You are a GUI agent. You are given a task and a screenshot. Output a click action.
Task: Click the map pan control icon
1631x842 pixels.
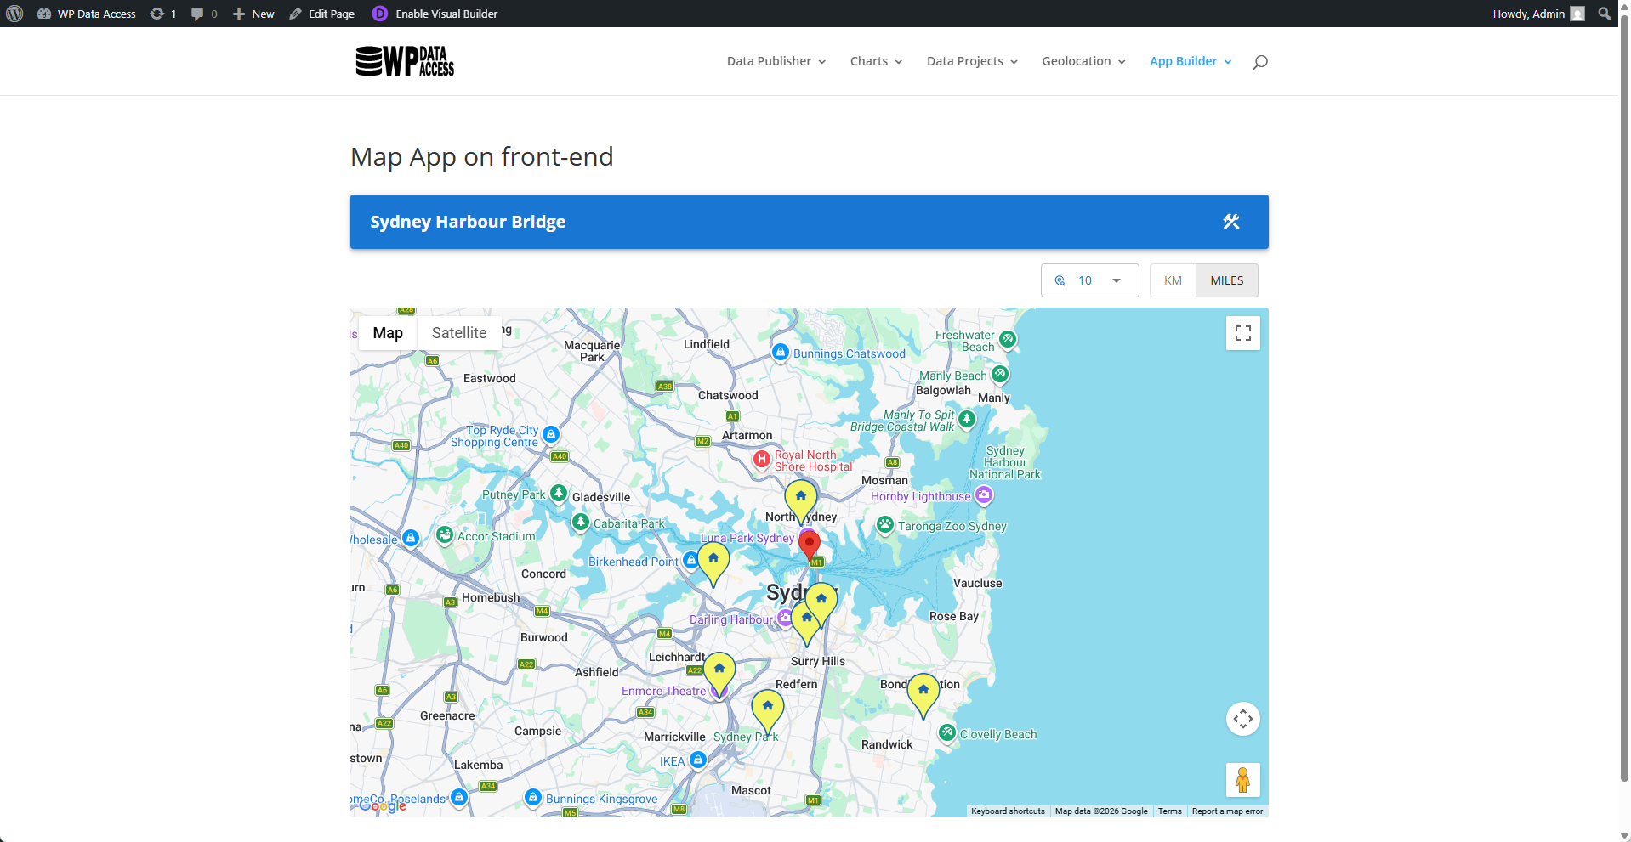(1242, 718)
